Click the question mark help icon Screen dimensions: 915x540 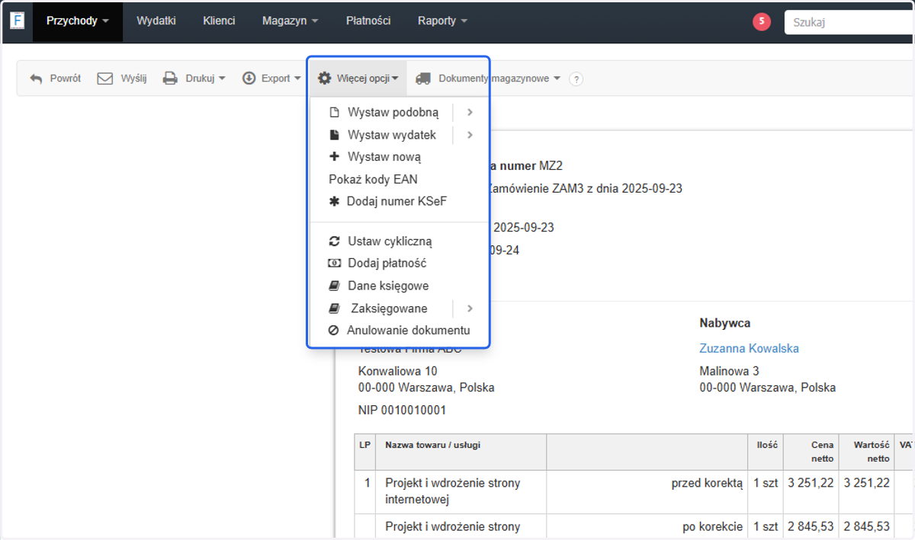[576, 79]
